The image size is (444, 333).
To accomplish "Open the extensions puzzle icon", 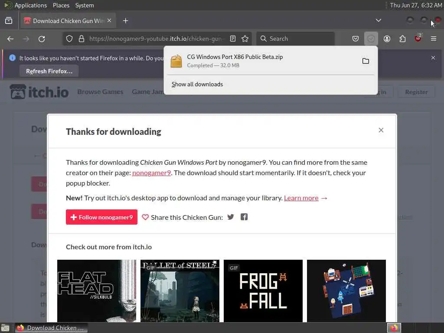I will pyautogui.click(x=402, y=39).
